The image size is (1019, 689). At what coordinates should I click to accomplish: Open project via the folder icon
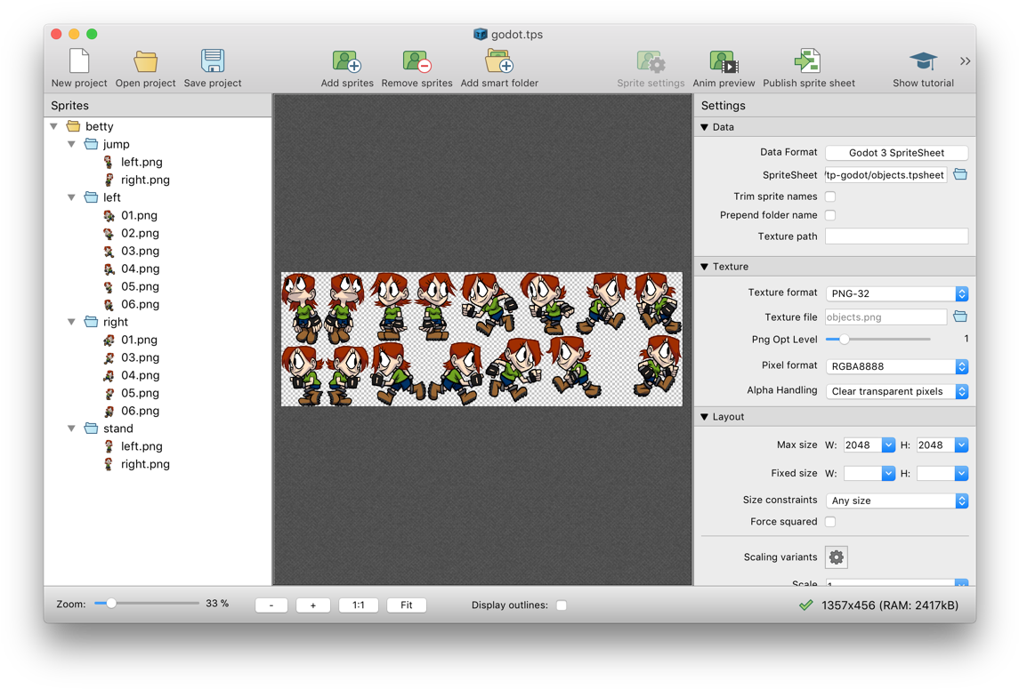click(x=146, y=61)
